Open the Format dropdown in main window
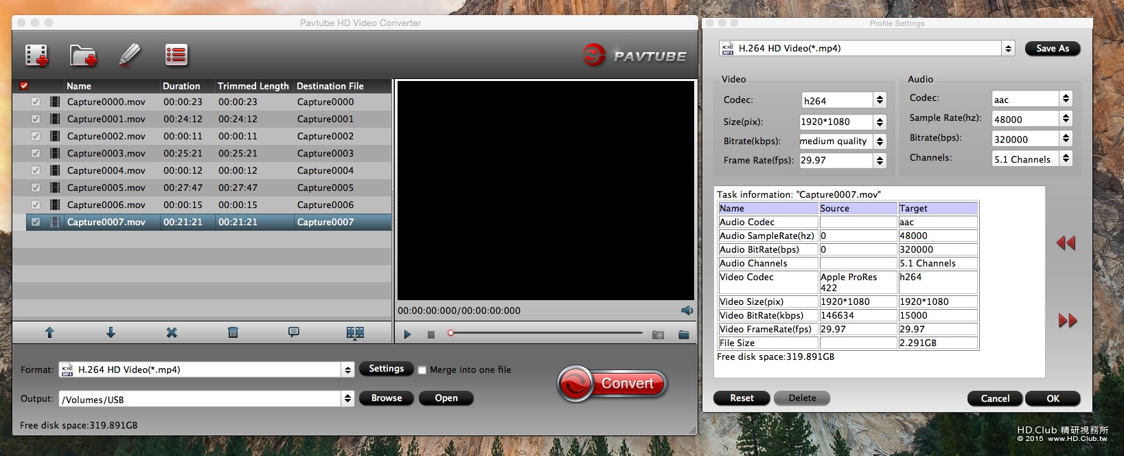 pyautogui.click(x=347, y=369)
